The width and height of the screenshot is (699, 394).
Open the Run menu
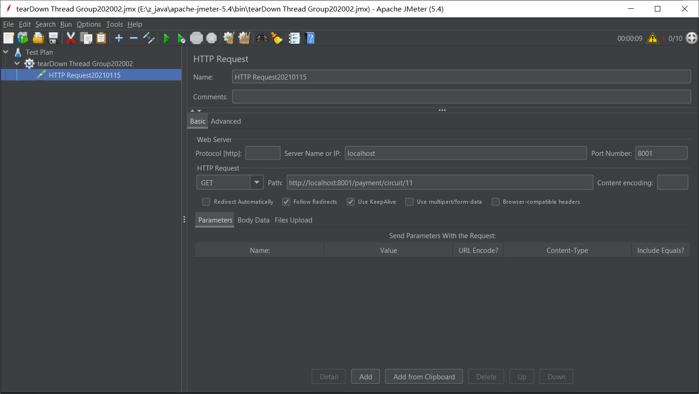point(66,24)
